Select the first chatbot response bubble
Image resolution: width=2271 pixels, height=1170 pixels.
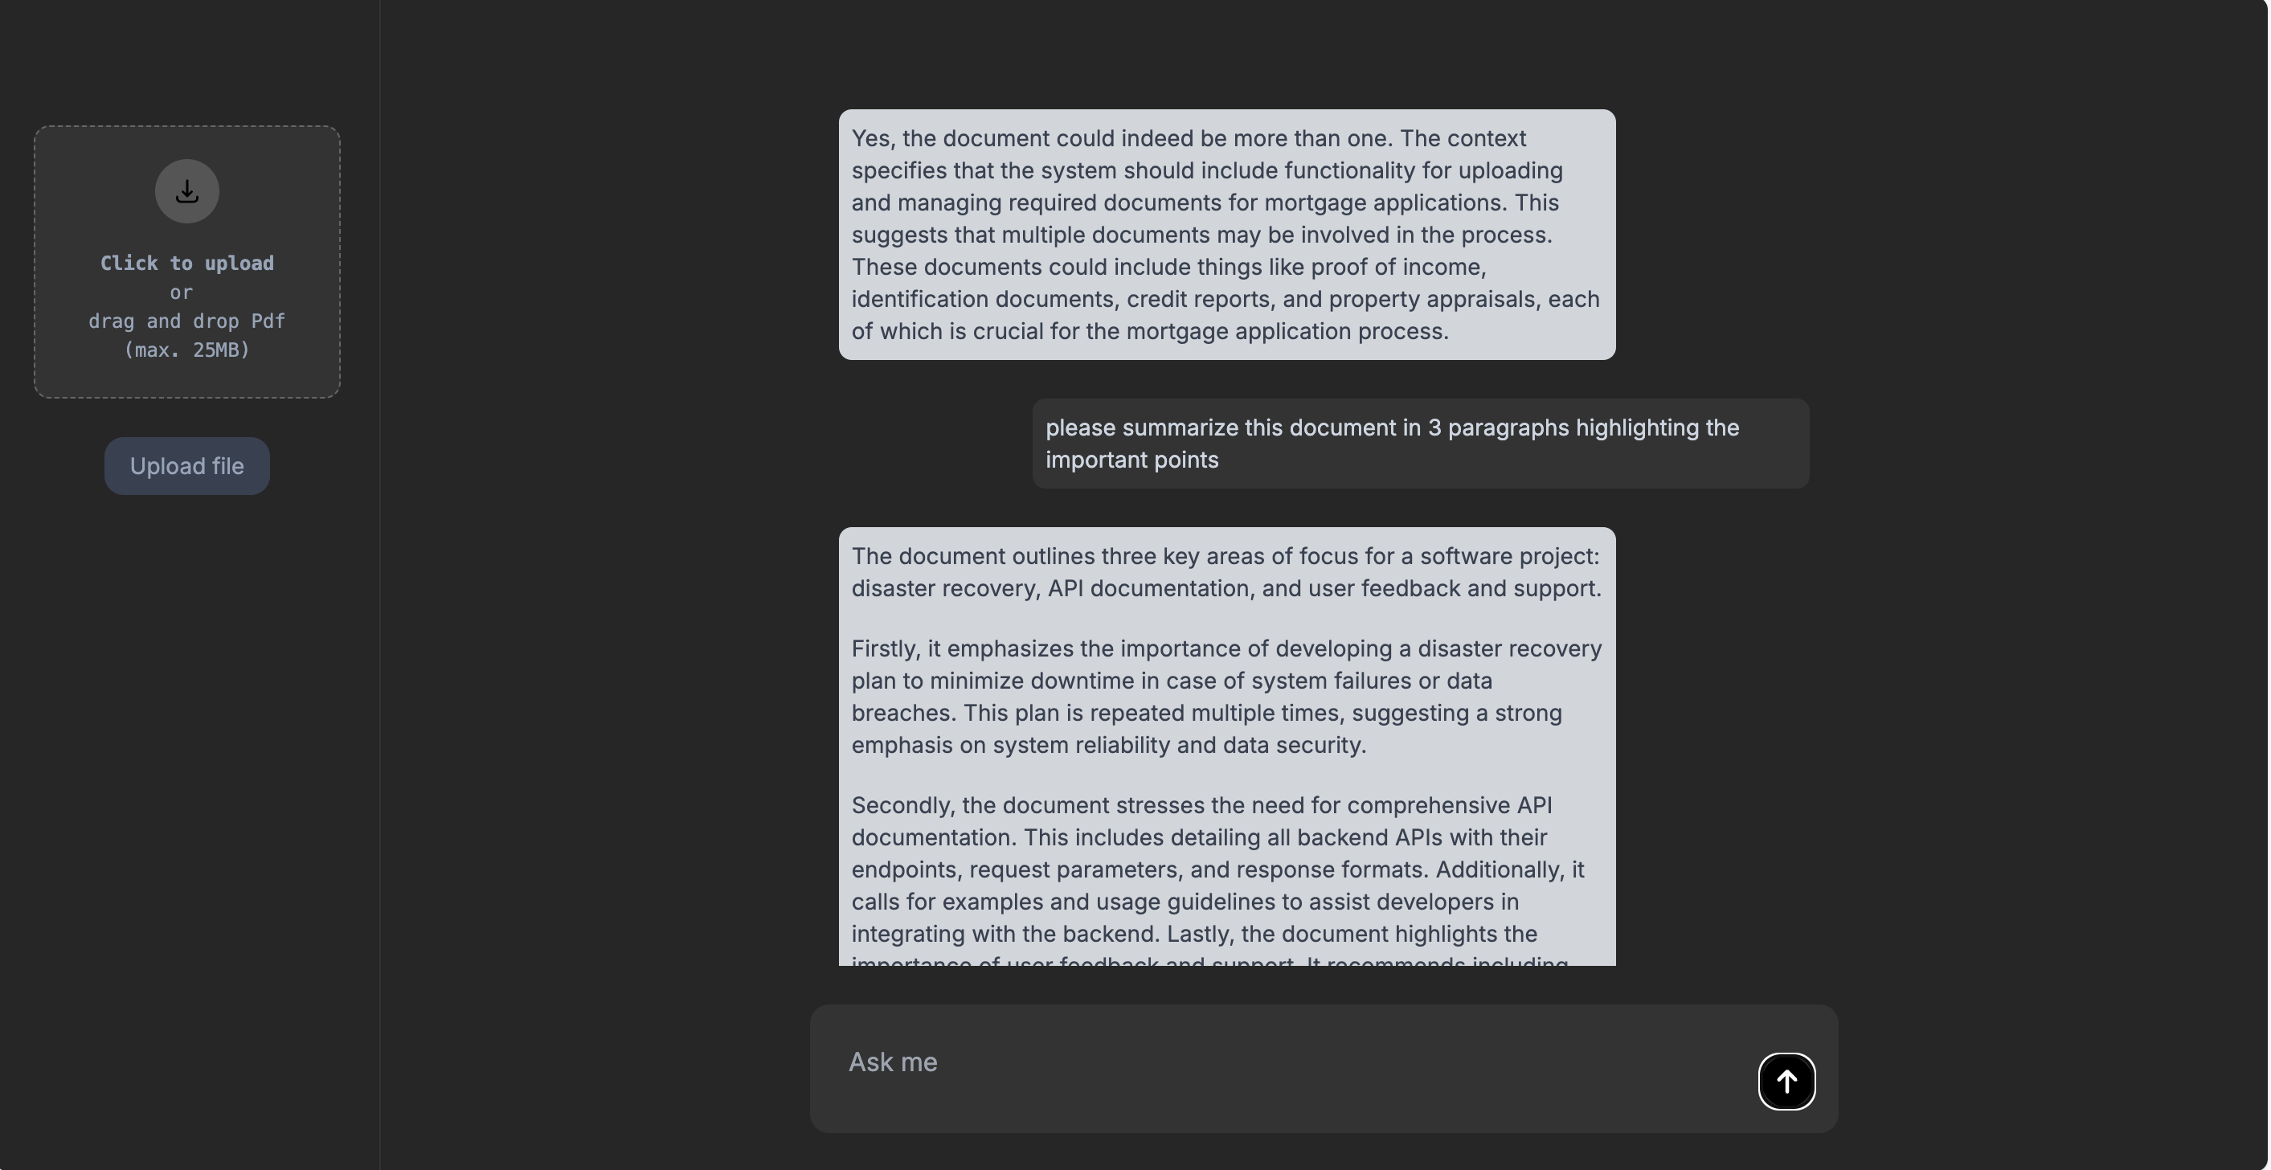pyautogui.click(x=1226, y=235)
